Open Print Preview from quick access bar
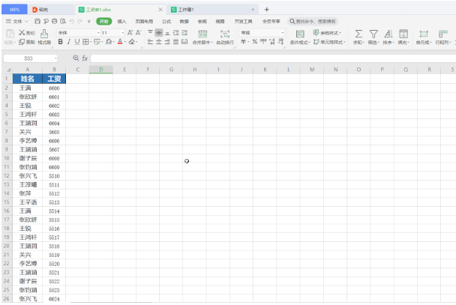Screen dimensions: 456x305 [x=63, y=21]
